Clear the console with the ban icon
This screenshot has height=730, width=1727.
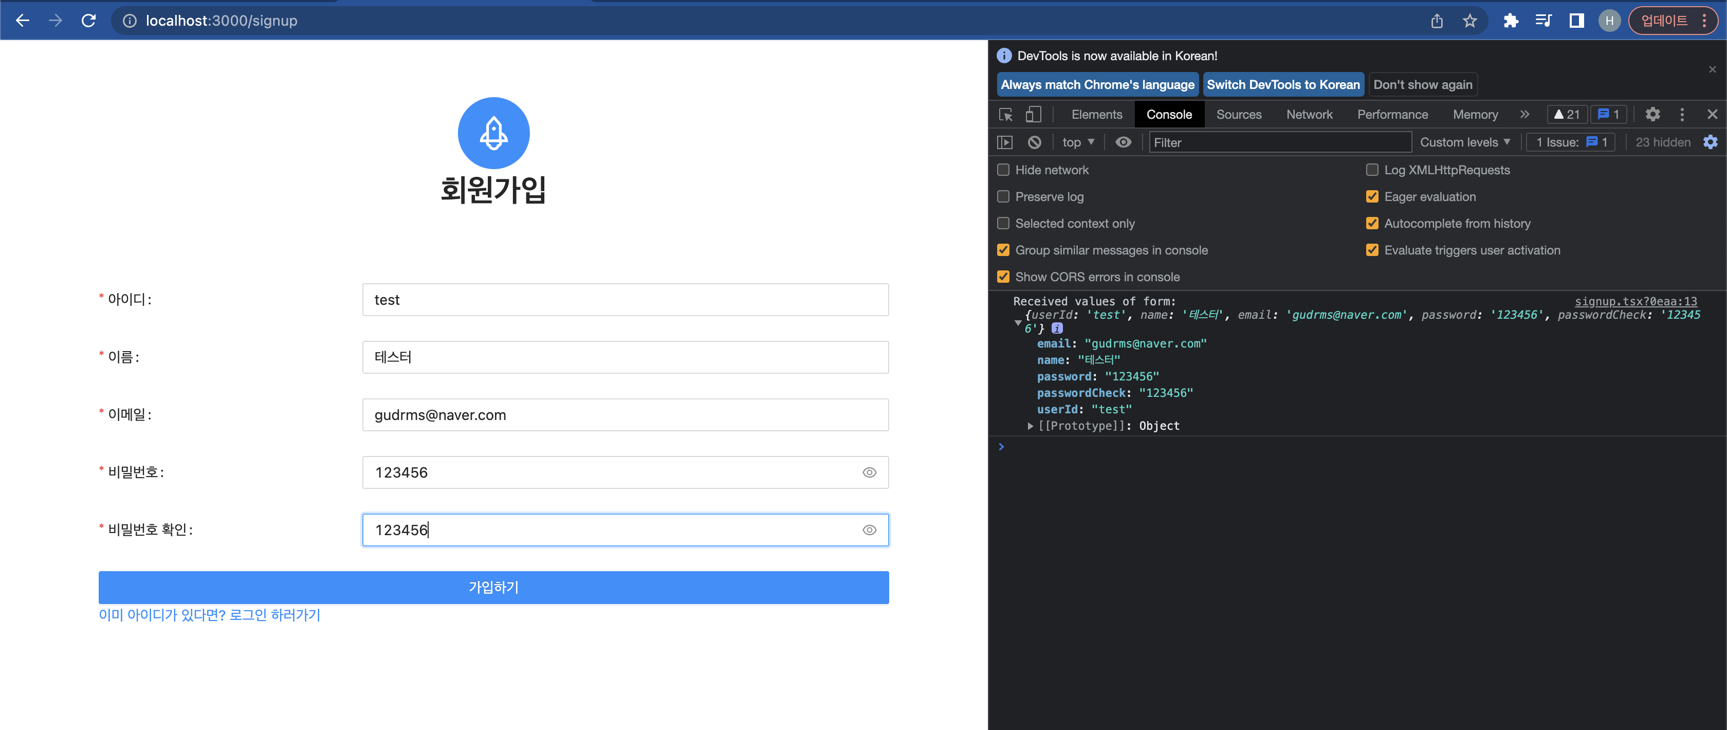pyautogui.click(x=1035, y=142)
